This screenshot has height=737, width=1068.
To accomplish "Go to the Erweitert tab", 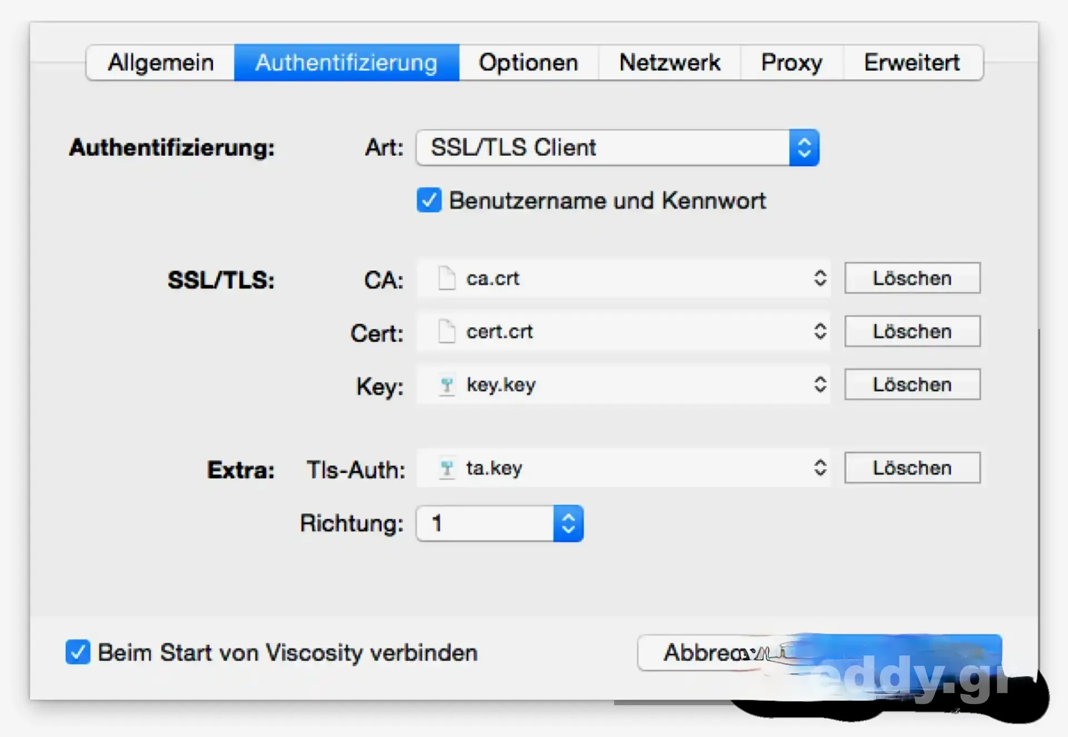I will pyautogui.click(x=912, y=63).
